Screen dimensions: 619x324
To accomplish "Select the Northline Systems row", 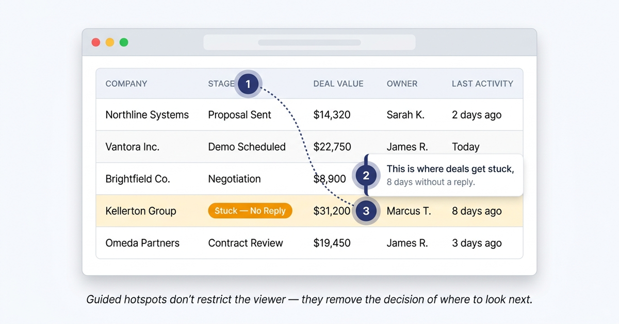I will [x=147, y=115].
